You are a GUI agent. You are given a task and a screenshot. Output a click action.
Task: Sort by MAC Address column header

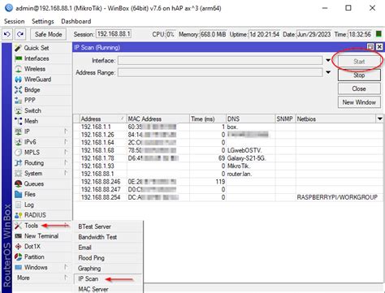158,118
